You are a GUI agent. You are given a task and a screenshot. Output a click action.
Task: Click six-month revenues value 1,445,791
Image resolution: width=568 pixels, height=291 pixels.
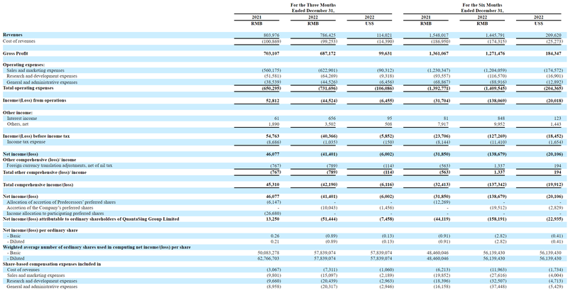click(x=496, y=35)
